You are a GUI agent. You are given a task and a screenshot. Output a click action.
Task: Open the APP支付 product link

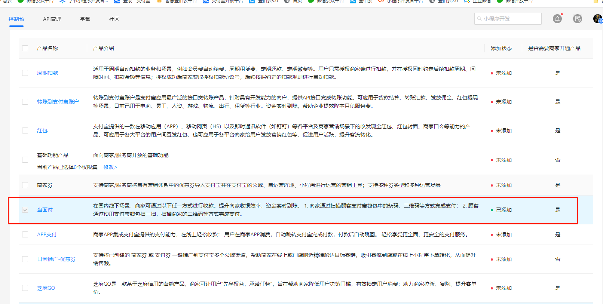click(47, 234)
